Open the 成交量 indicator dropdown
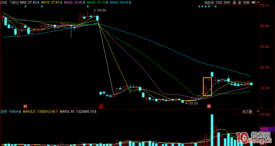This screenshot has width=275, height=146. coord(247,111)
